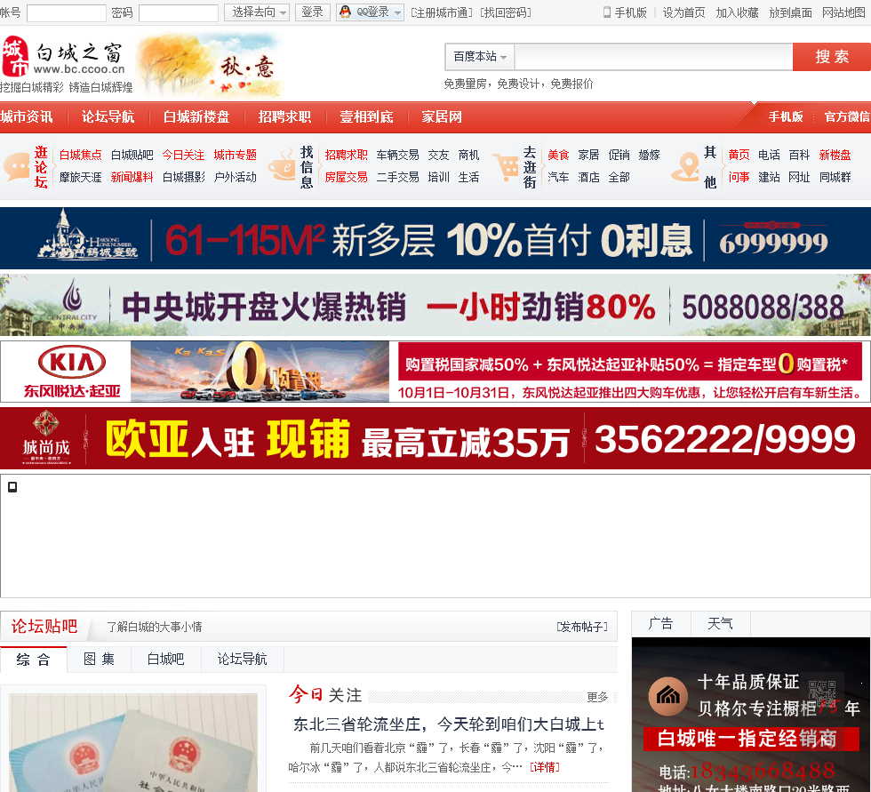Click the small broken image icon

tap(12, 487)
